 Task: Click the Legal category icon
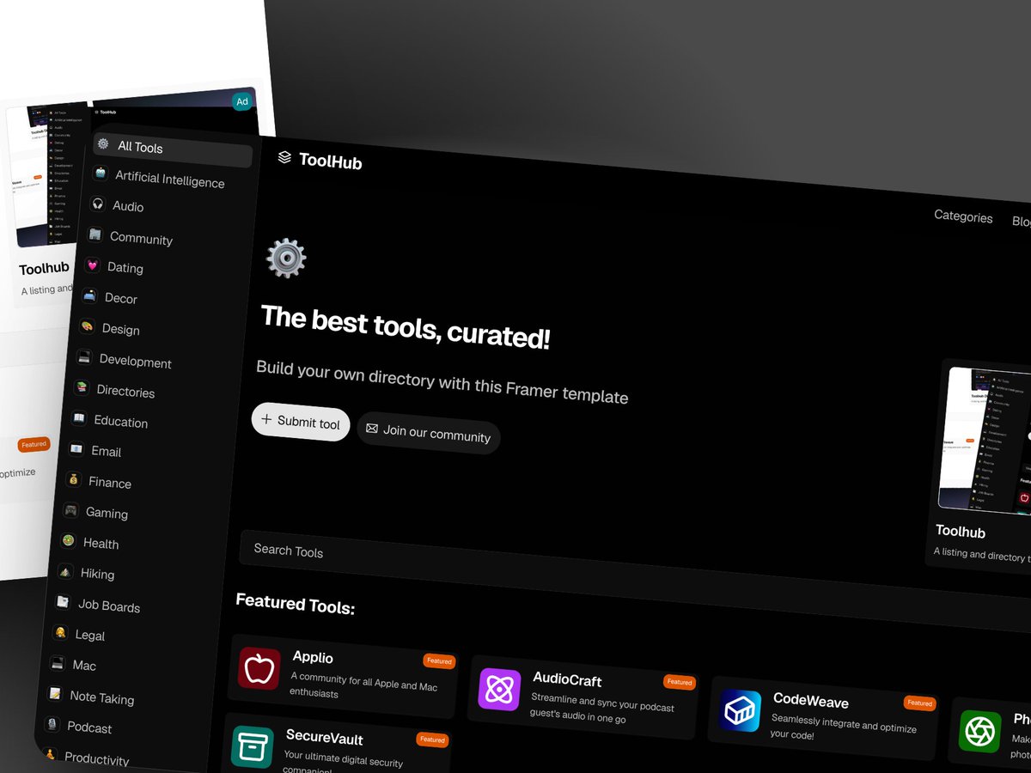pos(60,632)
